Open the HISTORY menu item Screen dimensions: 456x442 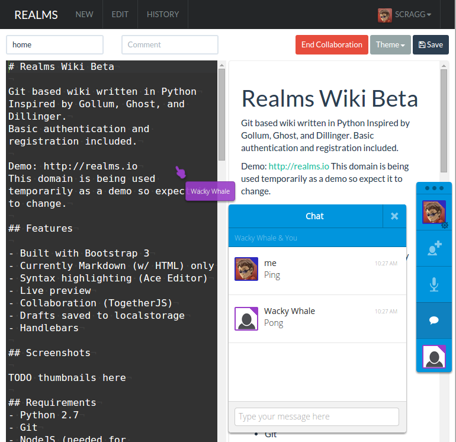pyautogui.click(x=163, y=14)
